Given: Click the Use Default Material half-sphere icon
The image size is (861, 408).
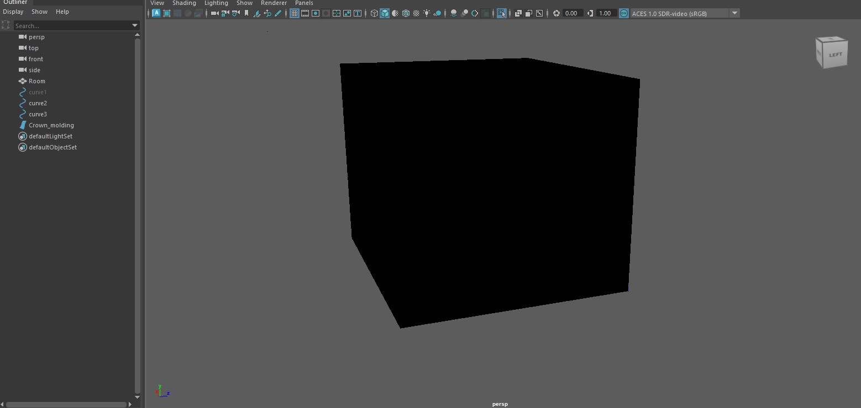Looking at the screenshot, I should pyautogui.click(x=395, y=13).
